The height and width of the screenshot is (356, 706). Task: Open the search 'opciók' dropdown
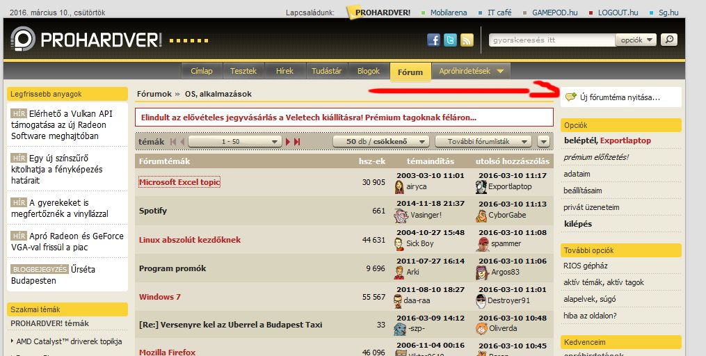point(636,40)
